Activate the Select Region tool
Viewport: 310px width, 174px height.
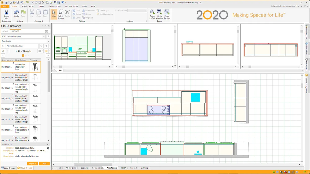(x=61, y=14)
